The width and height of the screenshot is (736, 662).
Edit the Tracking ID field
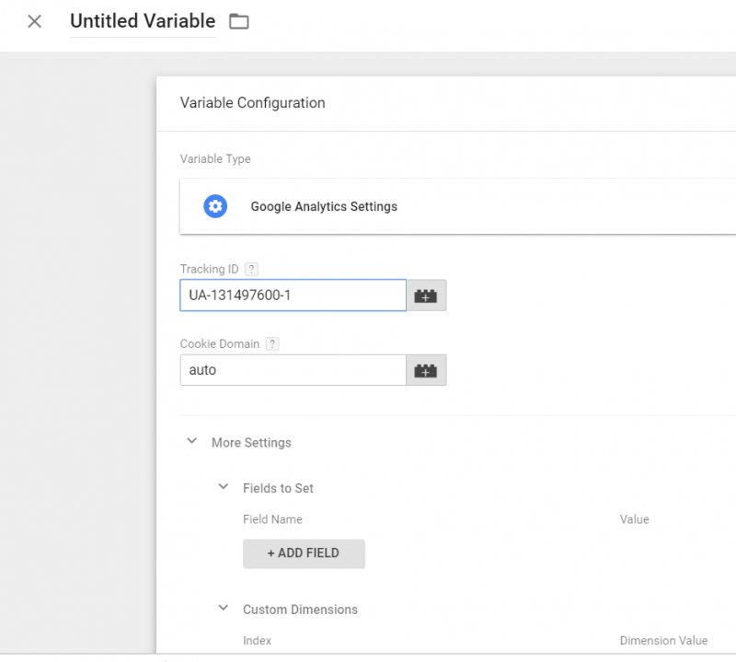[293, 295]
